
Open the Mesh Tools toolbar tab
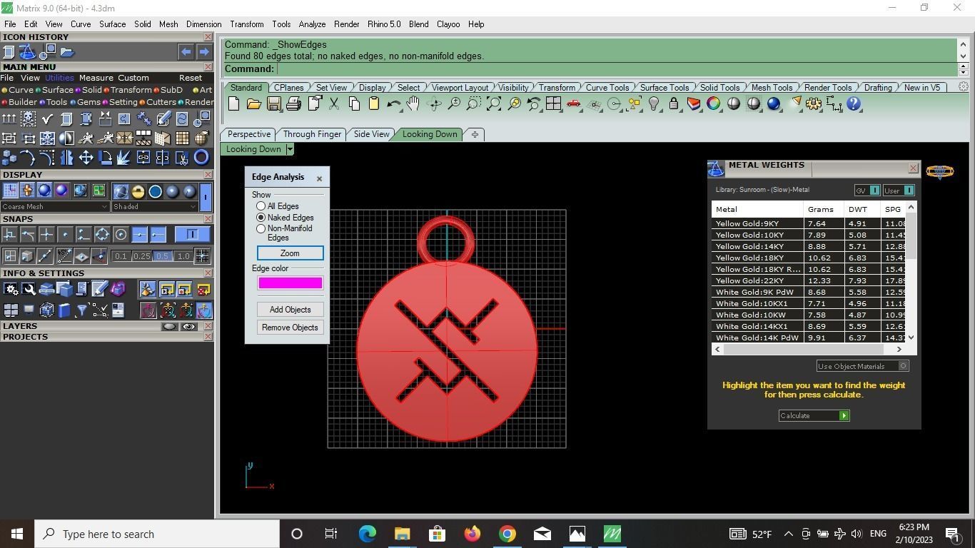[x=772, y=88]
